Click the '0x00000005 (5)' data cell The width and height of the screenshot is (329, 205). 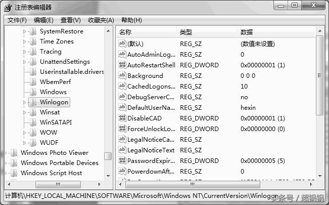262,161
